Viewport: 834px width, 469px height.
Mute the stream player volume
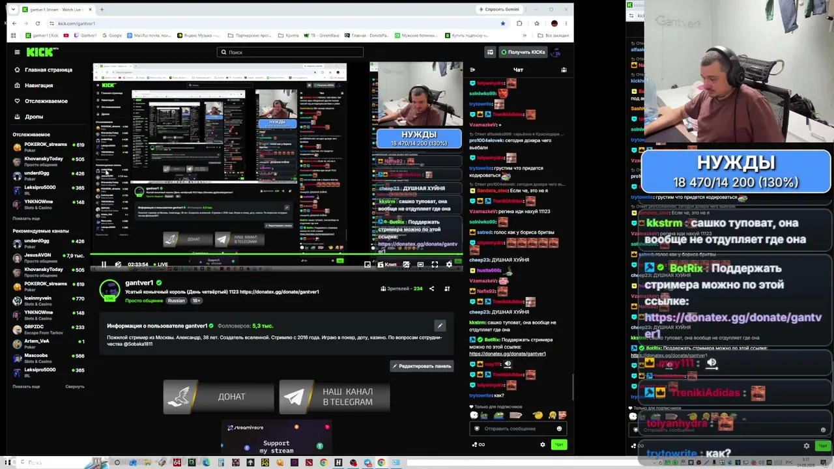pyautogui.click(x=118, y=264)
